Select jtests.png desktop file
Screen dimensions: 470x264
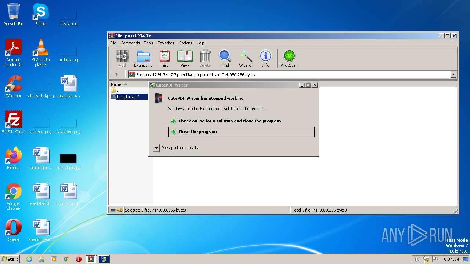(68, 18)
